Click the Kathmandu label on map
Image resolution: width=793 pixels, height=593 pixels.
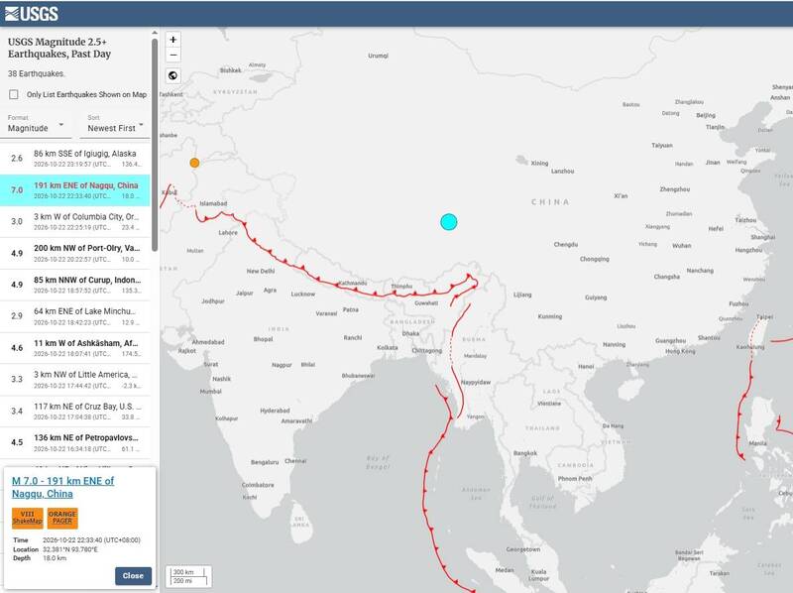352,283
